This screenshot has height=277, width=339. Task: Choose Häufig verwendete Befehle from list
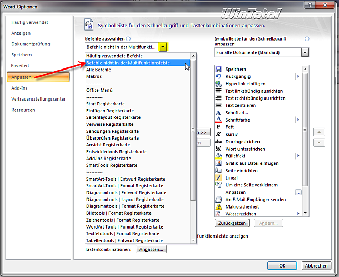click(x=137, y=56)
